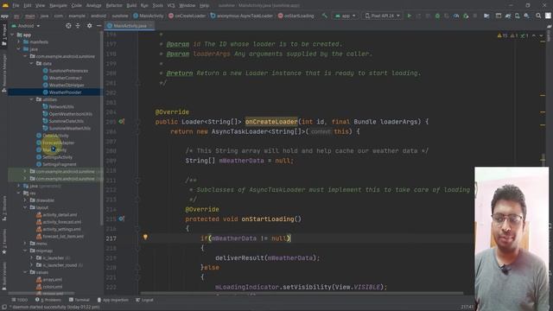Click the Apply Changes icon in toolbar
This screenshot has height=311, width=553.
418,16
